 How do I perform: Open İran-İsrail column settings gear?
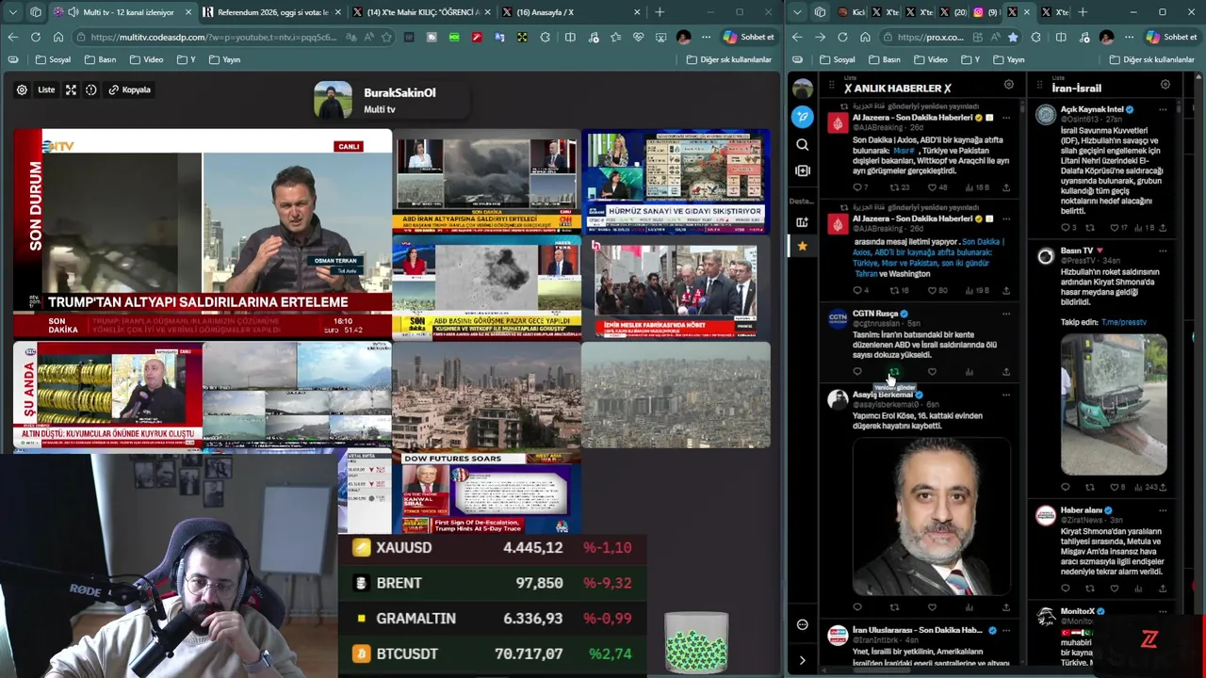pos(1165,85)
